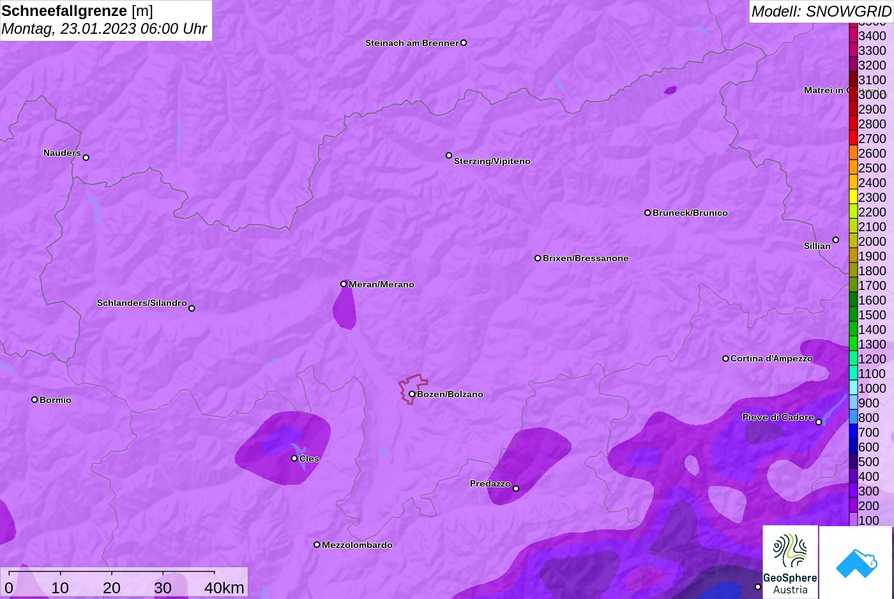Click the 2600 orange legend swatch
894x599 pixels.
(853, 153)
